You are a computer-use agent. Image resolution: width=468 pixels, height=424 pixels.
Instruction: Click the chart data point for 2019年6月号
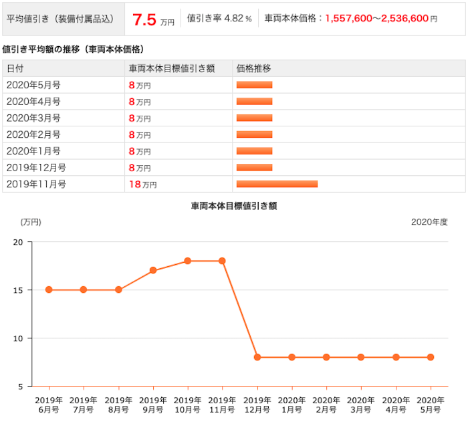coord(49,290)
